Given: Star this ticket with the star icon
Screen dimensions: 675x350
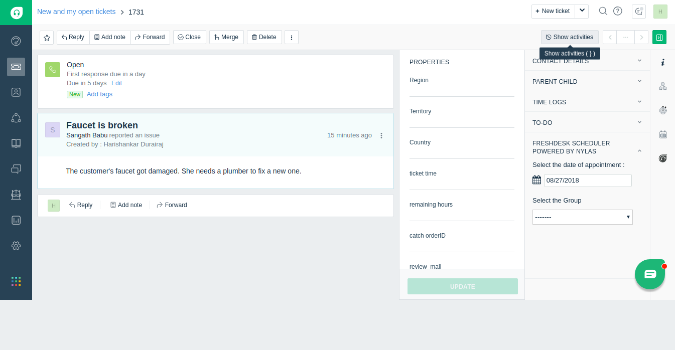Looking at the screenshot, I should (47, 38).
